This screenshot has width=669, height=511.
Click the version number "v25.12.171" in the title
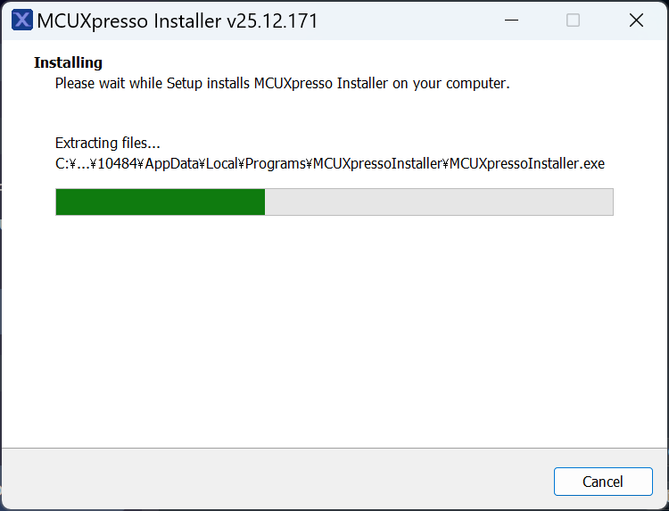pyautogui.click(x=274, y=21)
